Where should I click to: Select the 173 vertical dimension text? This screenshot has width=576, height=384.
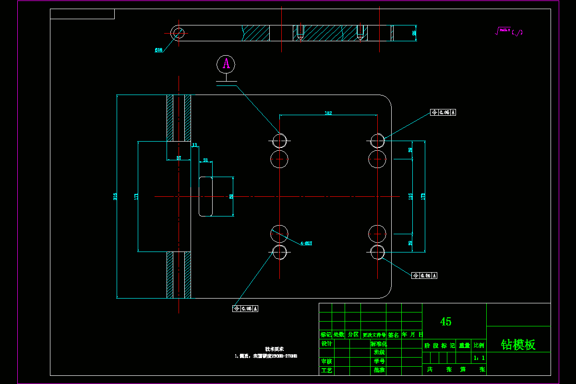pyautogui.click(x=423, y=196)
